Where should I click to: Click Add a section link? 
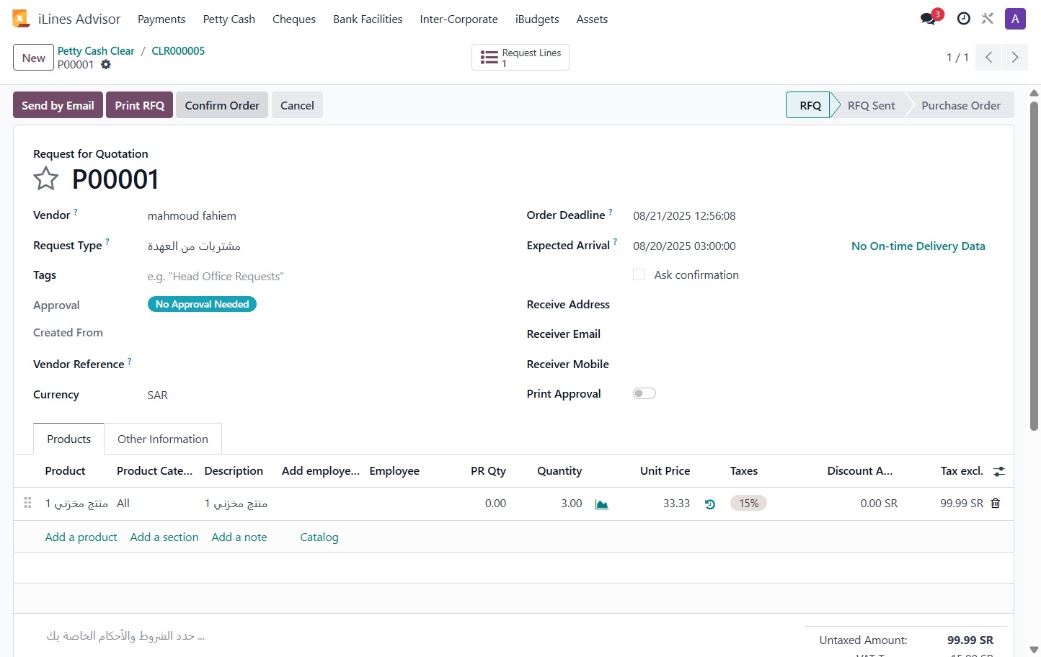point(164,537)
